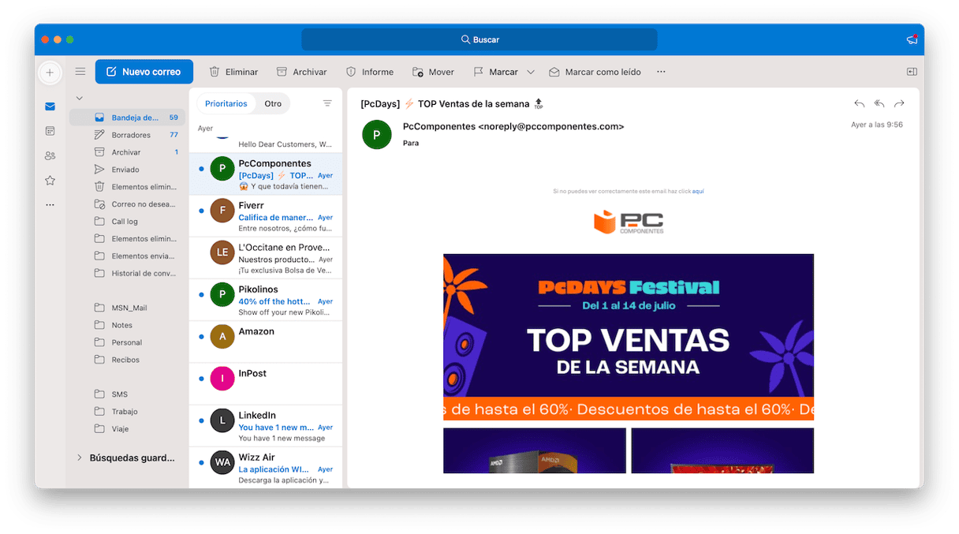Open the Trabajo folder

pos(127,412)
